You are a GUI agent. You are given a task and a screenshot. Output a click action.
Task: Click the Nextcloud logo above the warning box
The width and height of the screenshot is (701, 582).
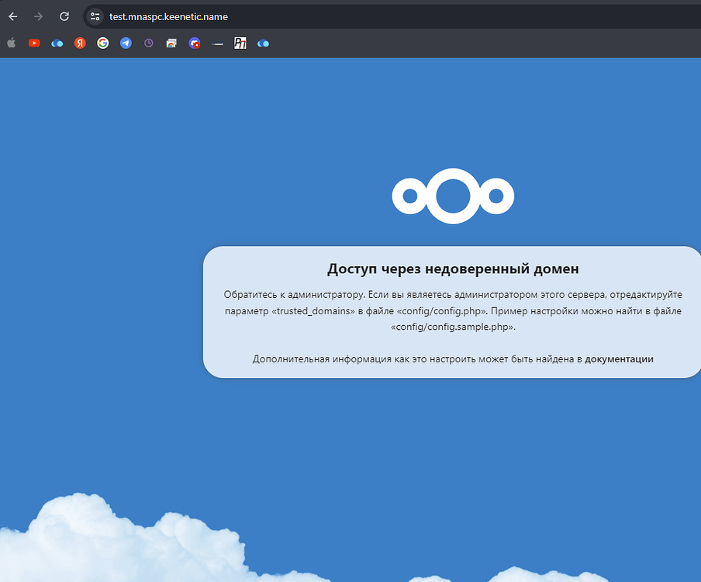453,196
